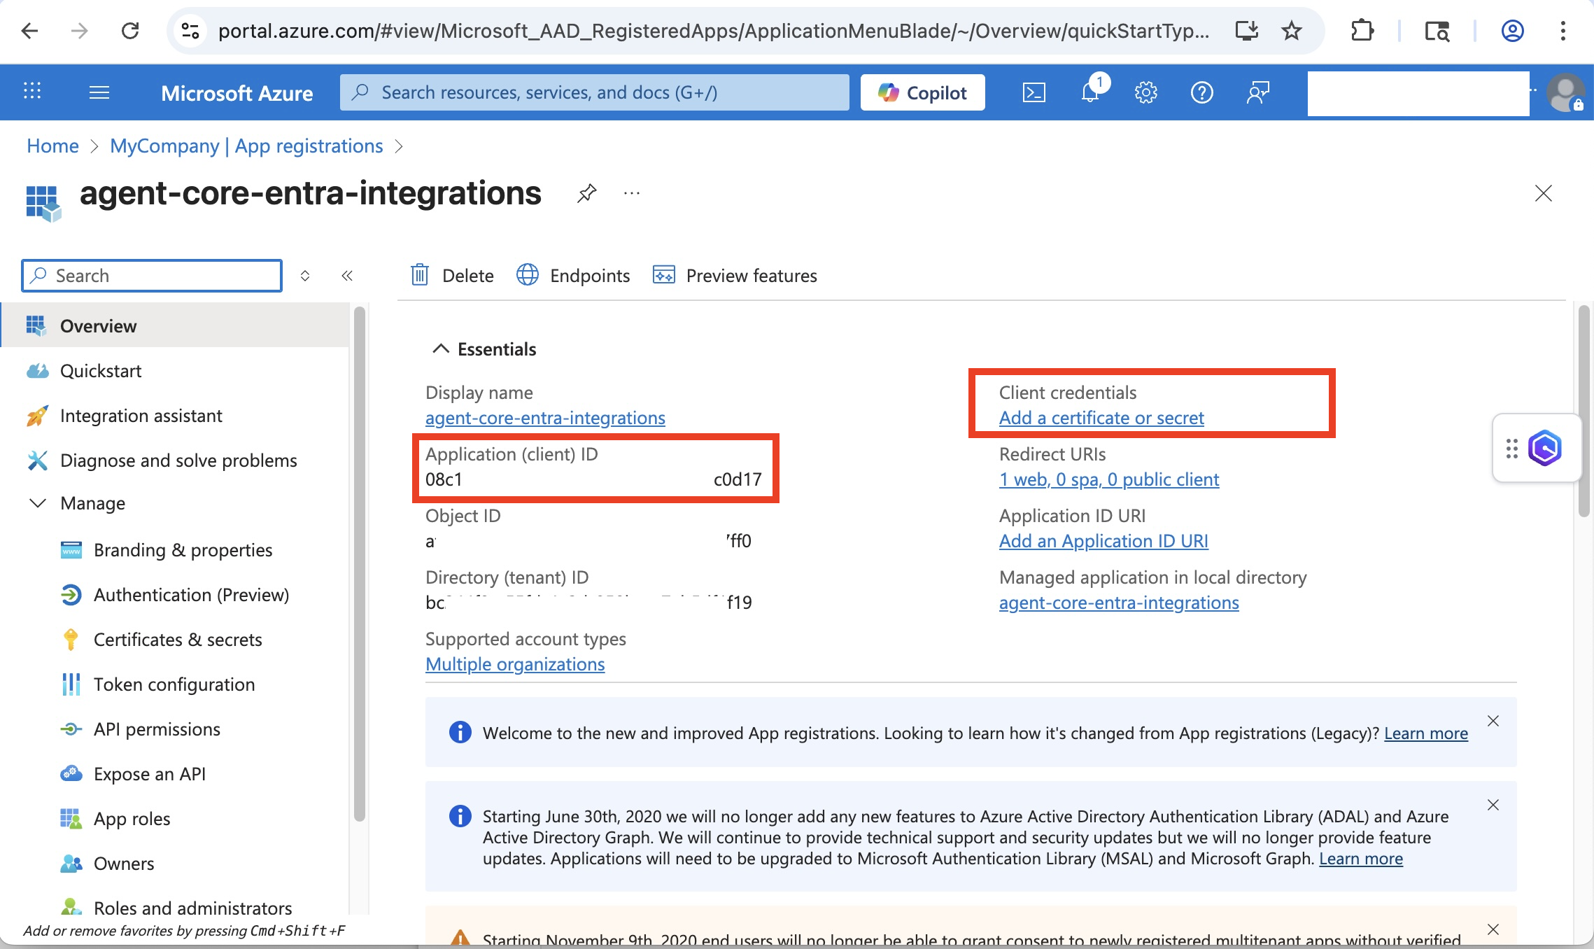Click the Copilot button
Screen dimensions: 1594x949
[922, 92]
